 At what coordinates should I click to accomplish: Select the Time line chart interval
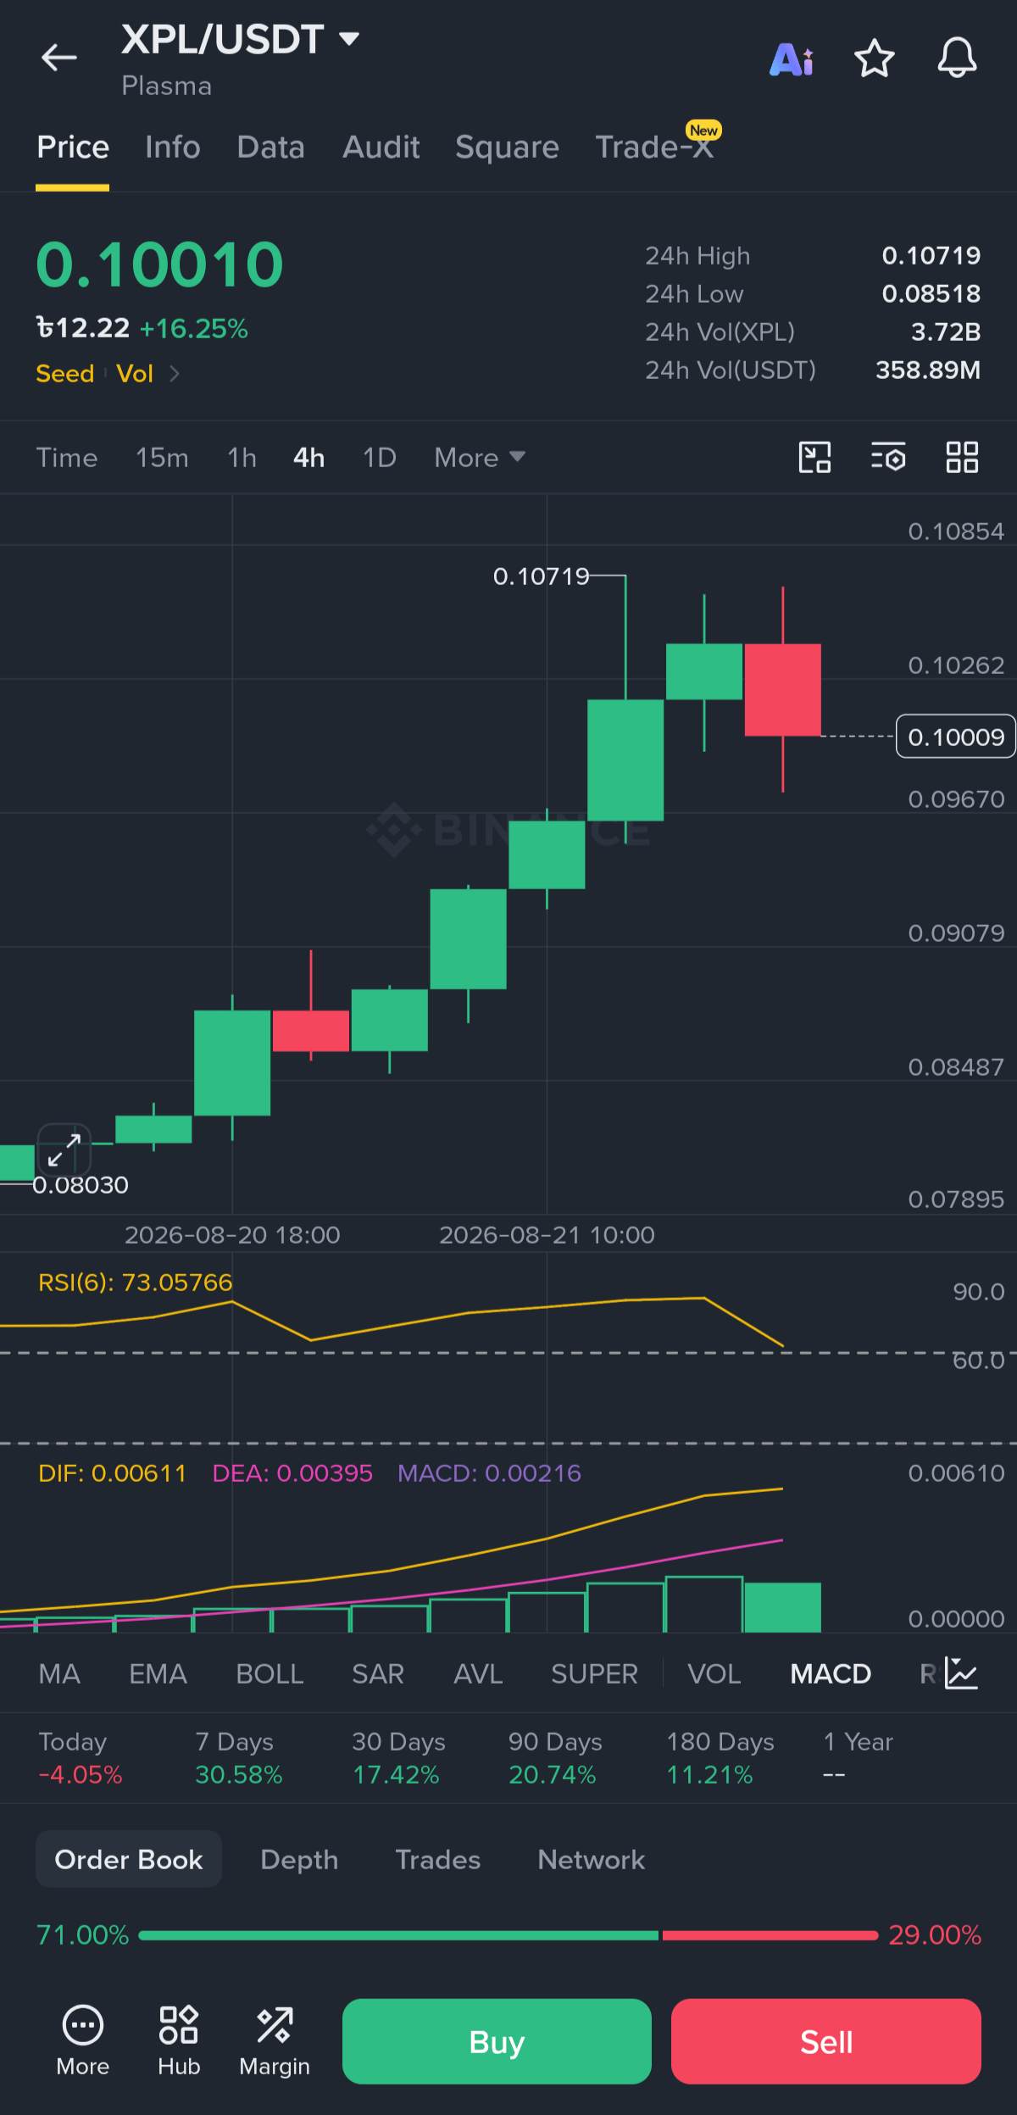[67, 458]
